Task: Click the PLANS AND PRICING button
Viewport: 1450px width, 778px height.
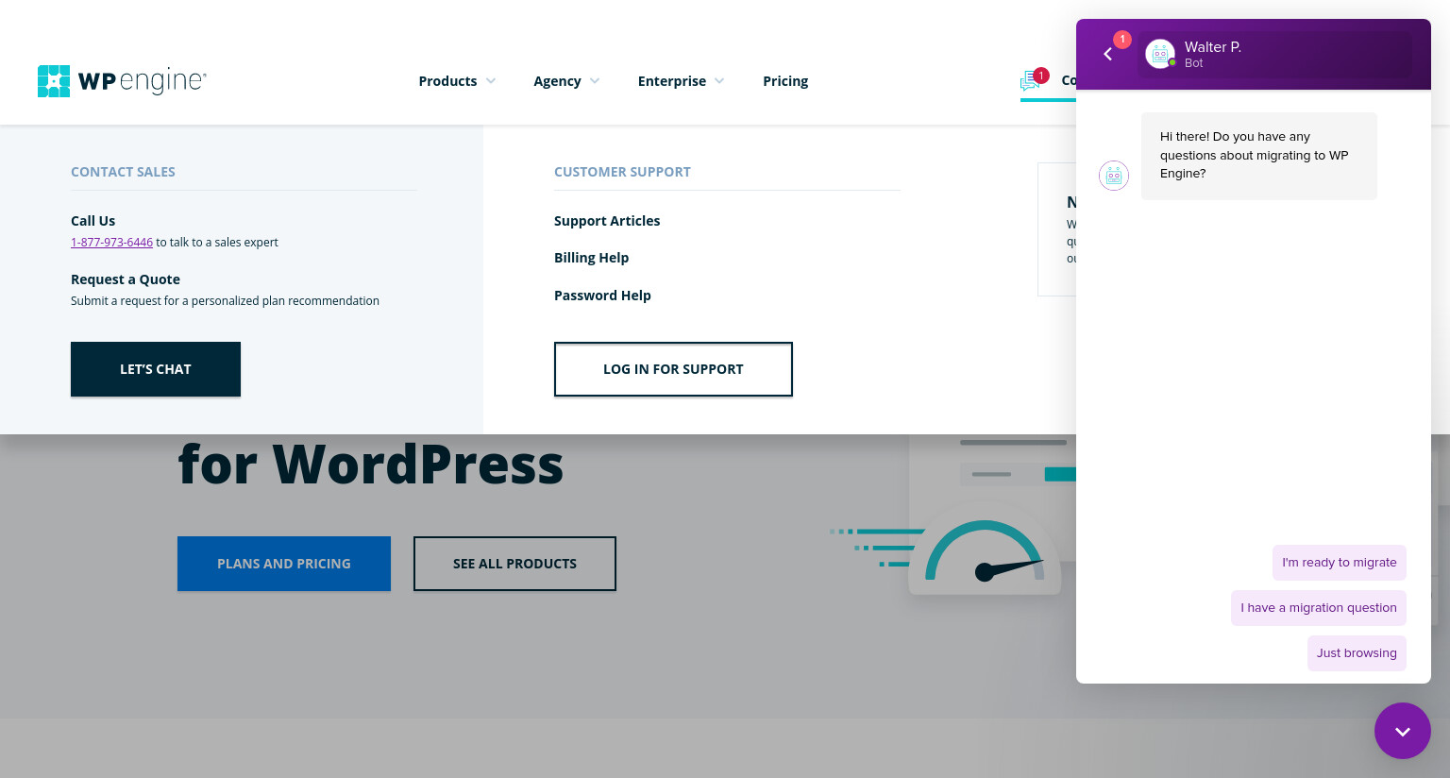Action: click(x=284, y=564)
